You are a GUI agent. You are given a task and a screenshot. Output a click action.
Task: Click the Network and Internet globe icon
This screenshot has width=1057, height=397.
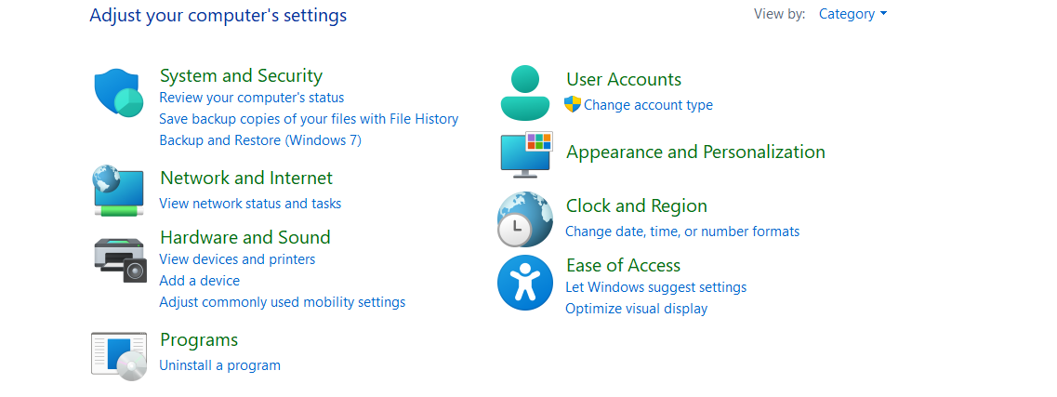(x=118, y=191)
